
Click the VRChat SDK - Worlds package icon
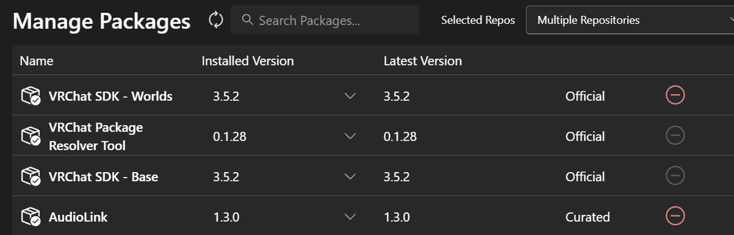coord(31,96)
